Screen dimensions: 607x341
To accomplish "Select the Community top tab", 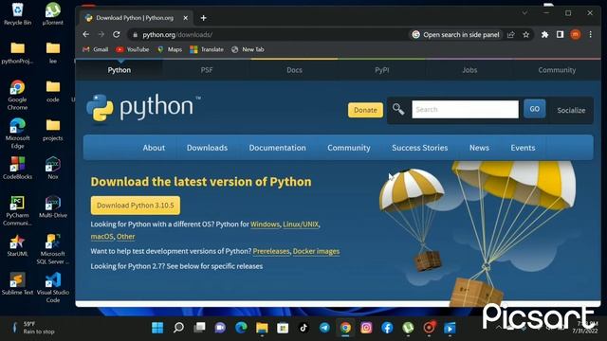I will tap(557, 70).
